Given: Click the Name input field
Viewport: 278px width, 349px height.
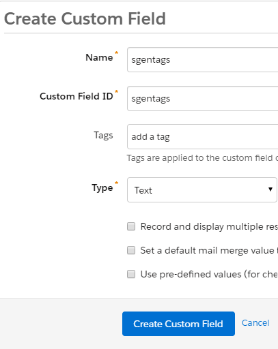Looking at the screenshot, I should click(x=203, y=60).
